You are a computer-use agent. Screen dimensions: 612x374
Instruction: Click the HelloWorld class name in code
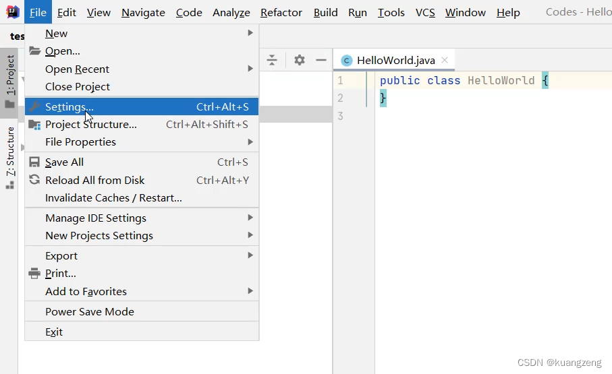[501, 80]
